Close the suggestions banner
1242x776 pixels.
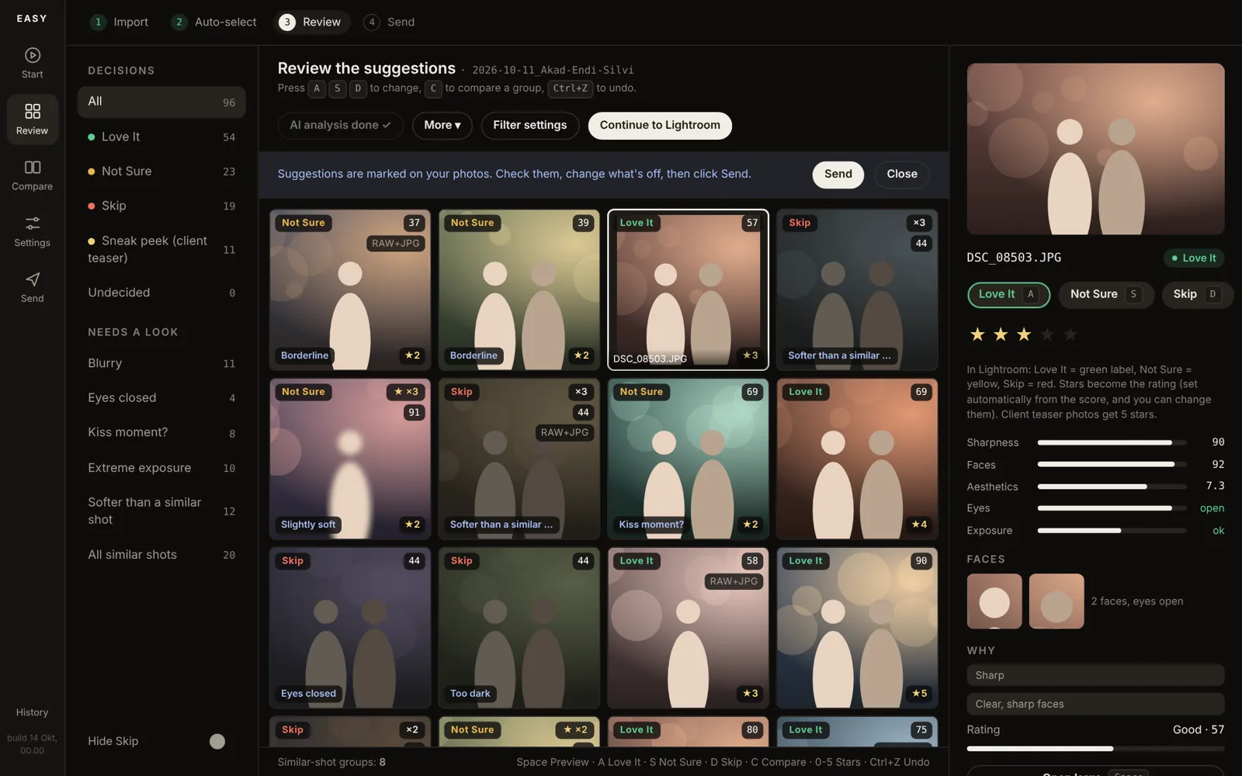tap(902, 174)
